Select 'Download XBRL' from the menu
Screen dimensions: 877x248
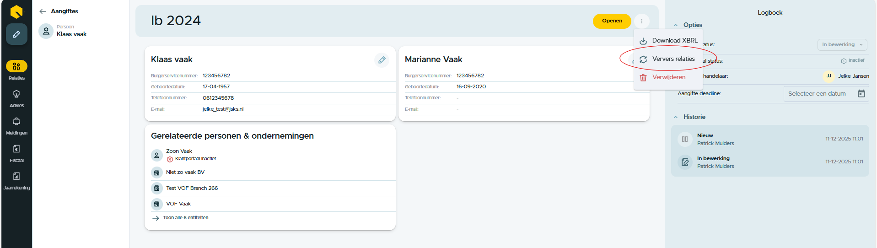coord(674,41)
